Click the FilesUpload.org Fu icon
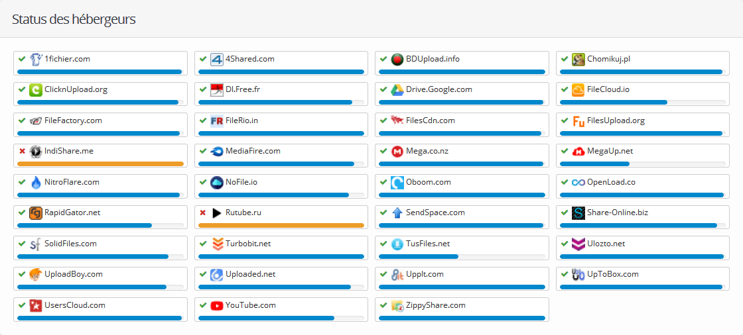743x335 pixels. [x=578, y=121]
